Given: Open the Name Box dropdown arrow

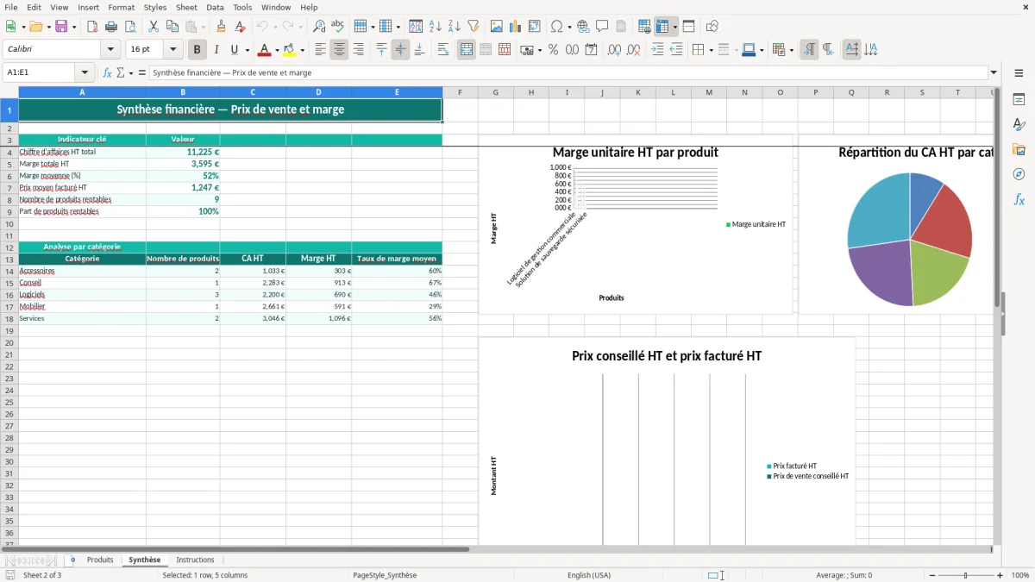Looking at the screenshot, I should coord(85,72).
